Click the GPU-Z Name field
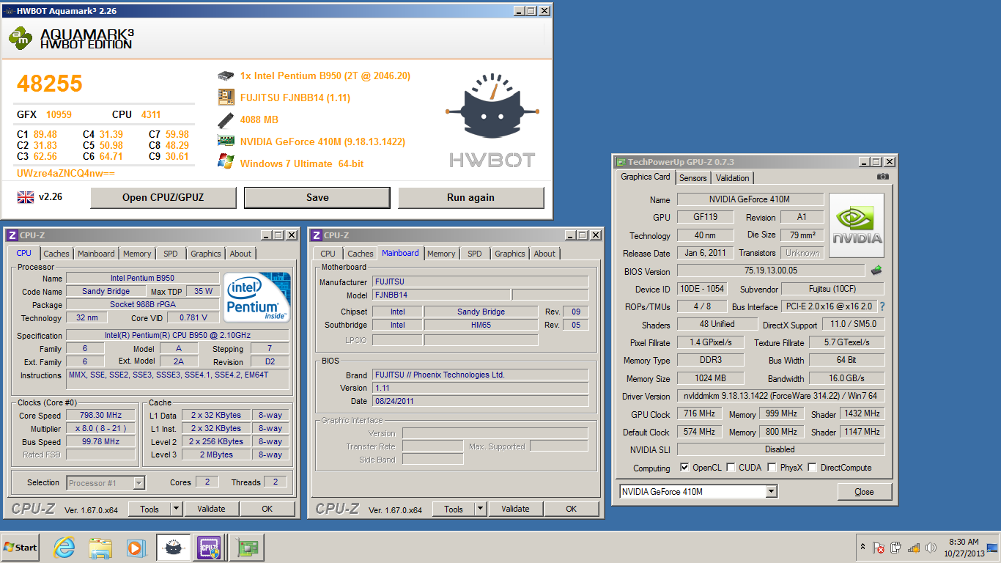This screenshot has height=563, width=1001. click(x=749, y=199)
